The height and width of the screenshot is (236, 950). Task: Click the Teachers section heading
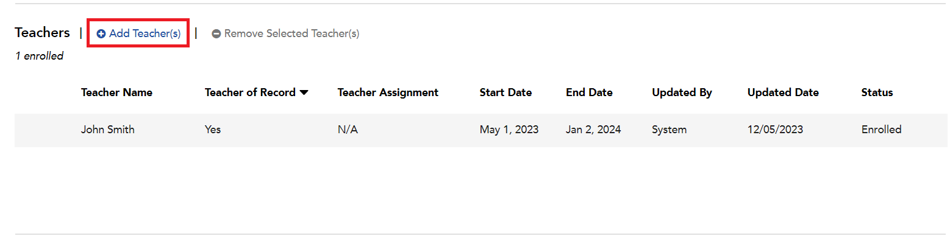[43, 33]
